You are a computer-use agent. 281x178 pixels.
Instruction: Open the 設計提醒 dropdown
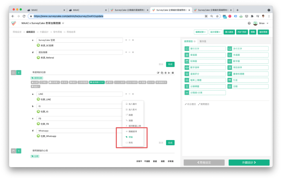click(215, 32)
